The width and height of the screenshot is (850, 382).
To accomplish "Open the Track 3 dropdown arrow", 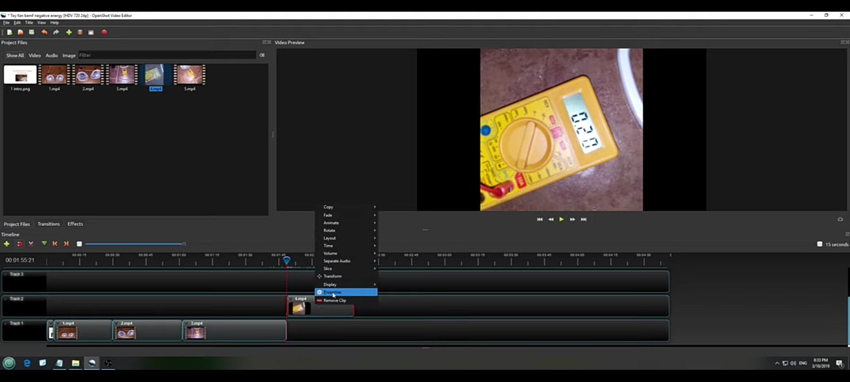I will 5,274.
